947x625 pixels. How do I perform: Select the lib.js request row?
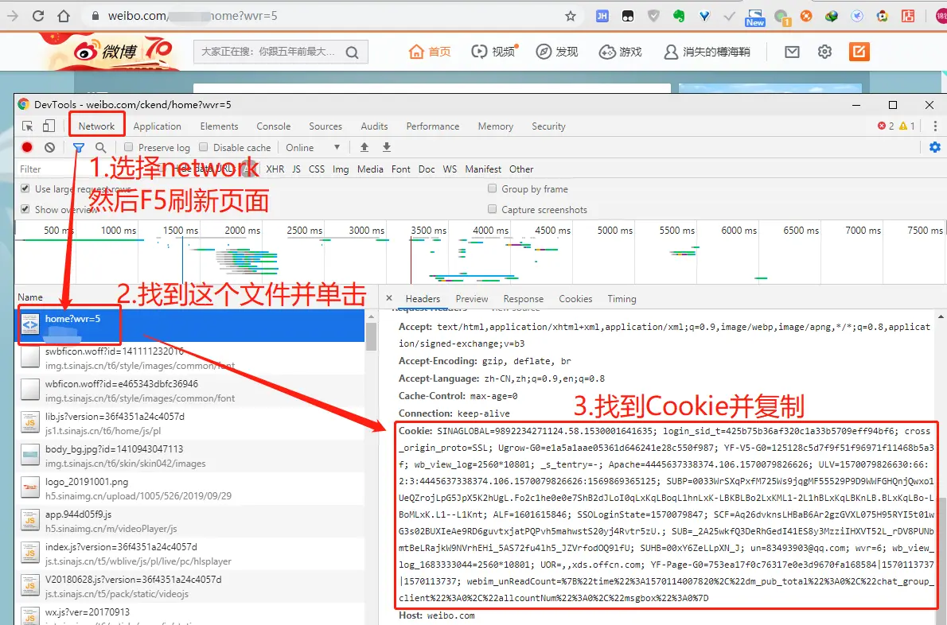189,423
